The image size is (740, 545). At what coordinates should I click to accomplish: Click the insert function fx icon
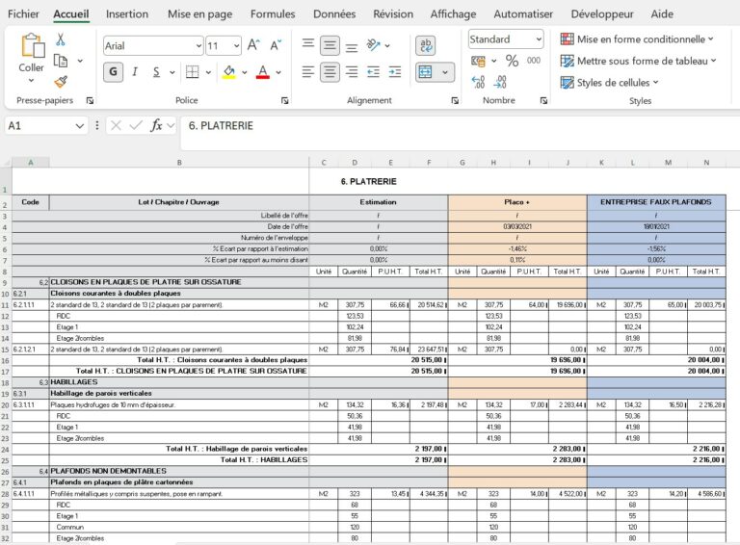[156, 125]
